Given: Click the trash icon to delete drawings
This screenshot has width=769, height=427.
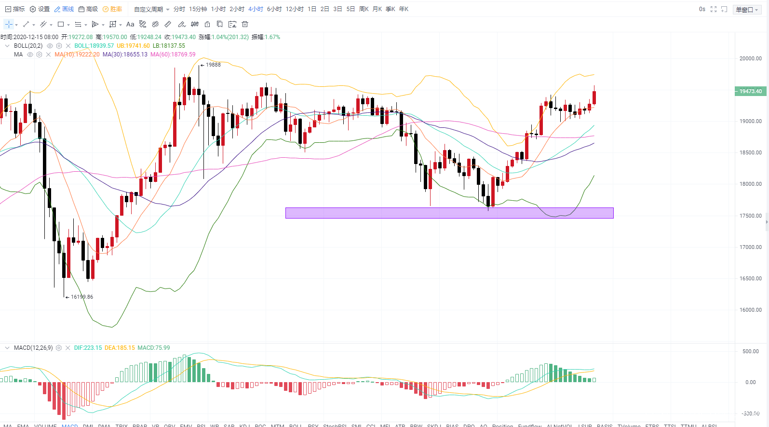Looking at the screenshot, I should click(x=245, y=24).
